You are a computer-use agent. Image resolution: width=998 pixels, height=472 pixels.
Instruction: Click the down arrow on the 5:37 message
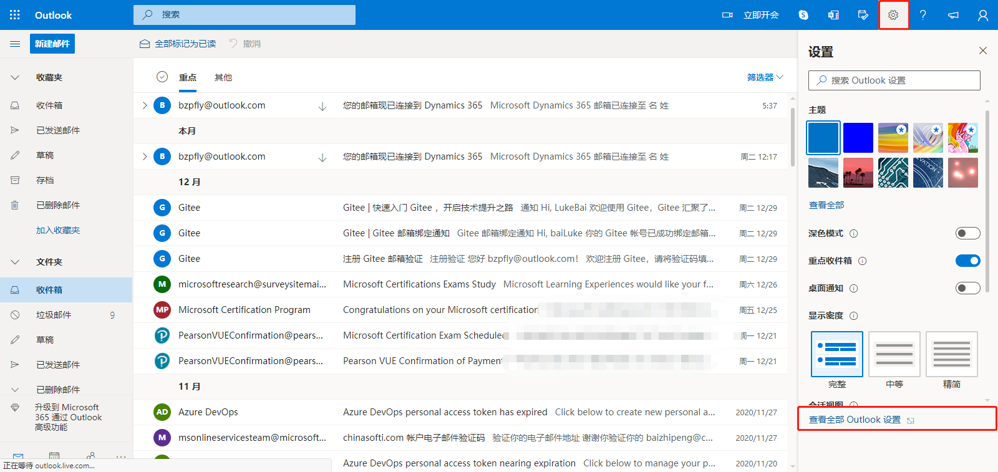click(322, 107)
